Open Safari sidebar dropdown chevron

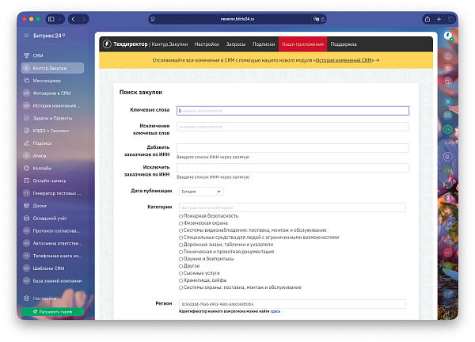(x=59, y=19)
